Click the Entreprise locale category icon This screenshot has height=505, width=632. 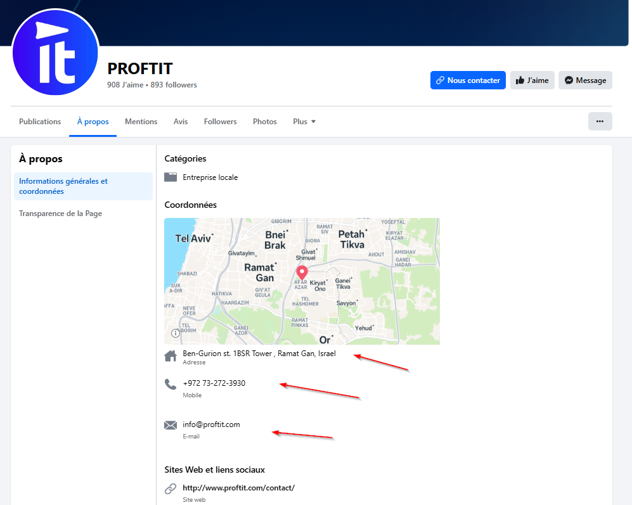[171, 177]
